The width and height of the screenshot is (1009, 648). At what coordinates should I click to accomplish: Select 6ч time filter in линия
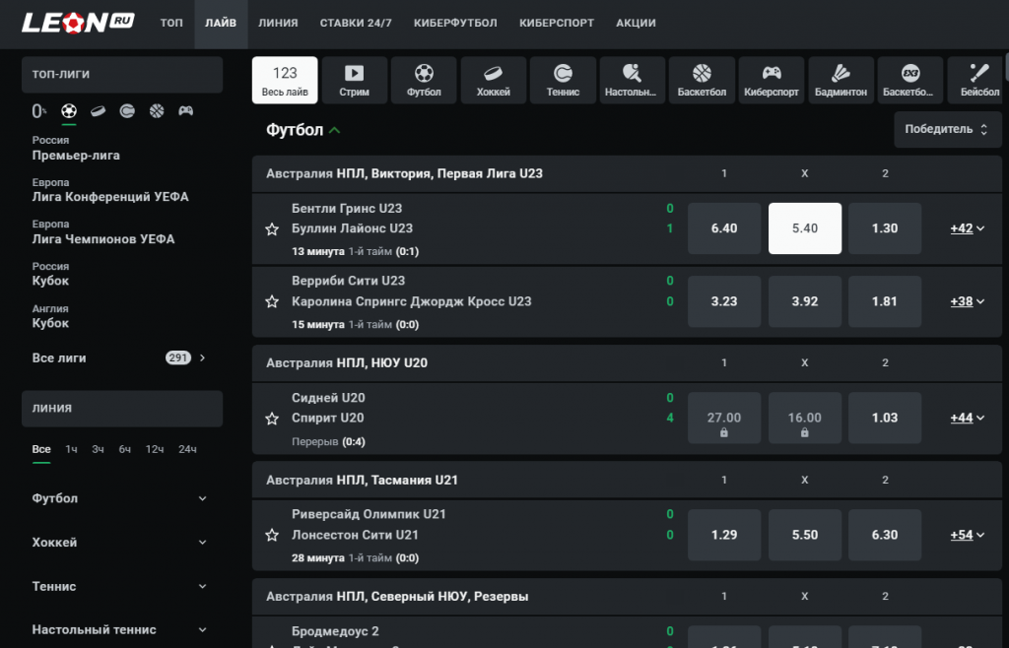pyautogui.click(x=125, y=449)
